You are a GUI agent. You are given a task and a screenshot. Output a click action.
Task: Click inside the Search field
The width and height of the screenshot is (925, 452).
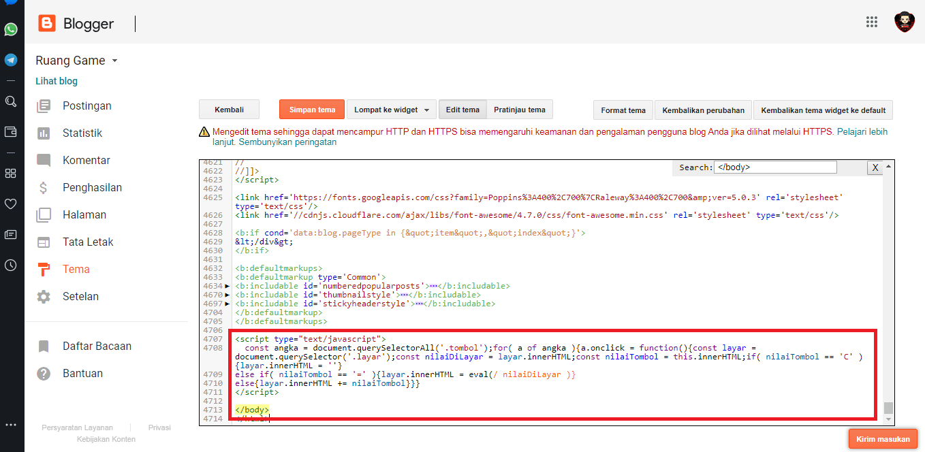774,167
